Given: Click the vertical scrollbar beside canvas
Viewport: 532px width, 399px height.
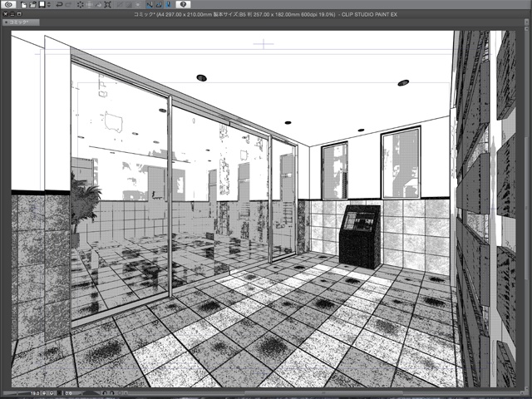Looking at the screenshot, I should click(526, 209).
